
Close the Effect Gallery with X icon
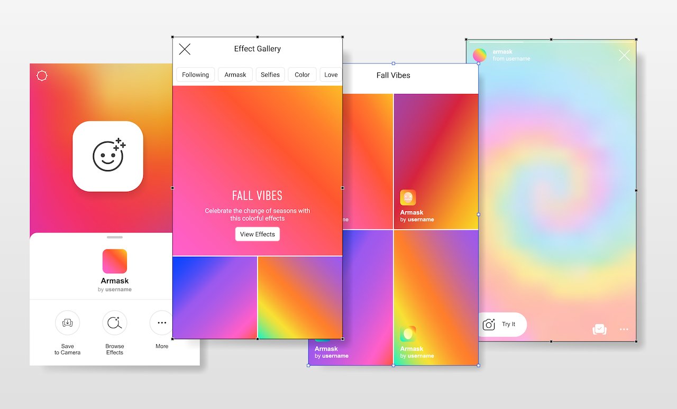[185, 49]
